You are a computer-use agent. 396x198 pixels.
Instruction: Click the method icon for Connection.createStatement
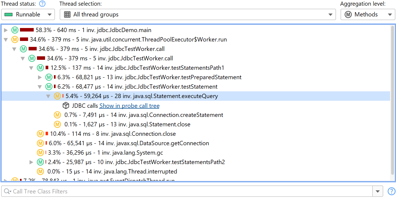(x=57, y=115)
